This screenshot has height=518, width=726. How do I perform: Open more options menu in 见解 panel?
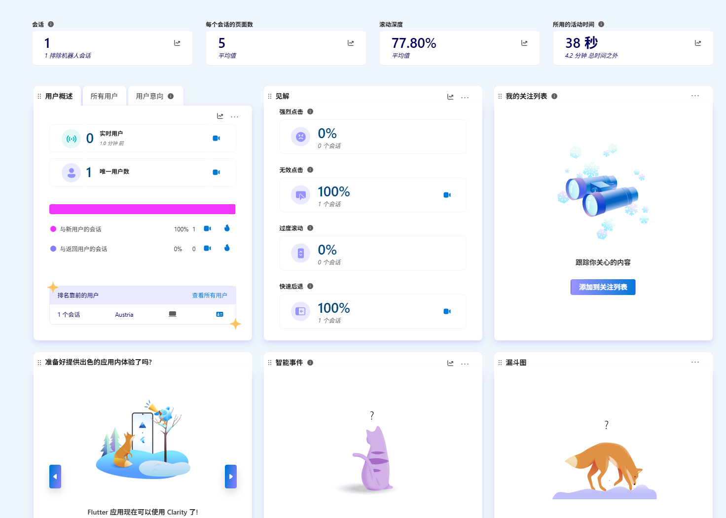465,97
